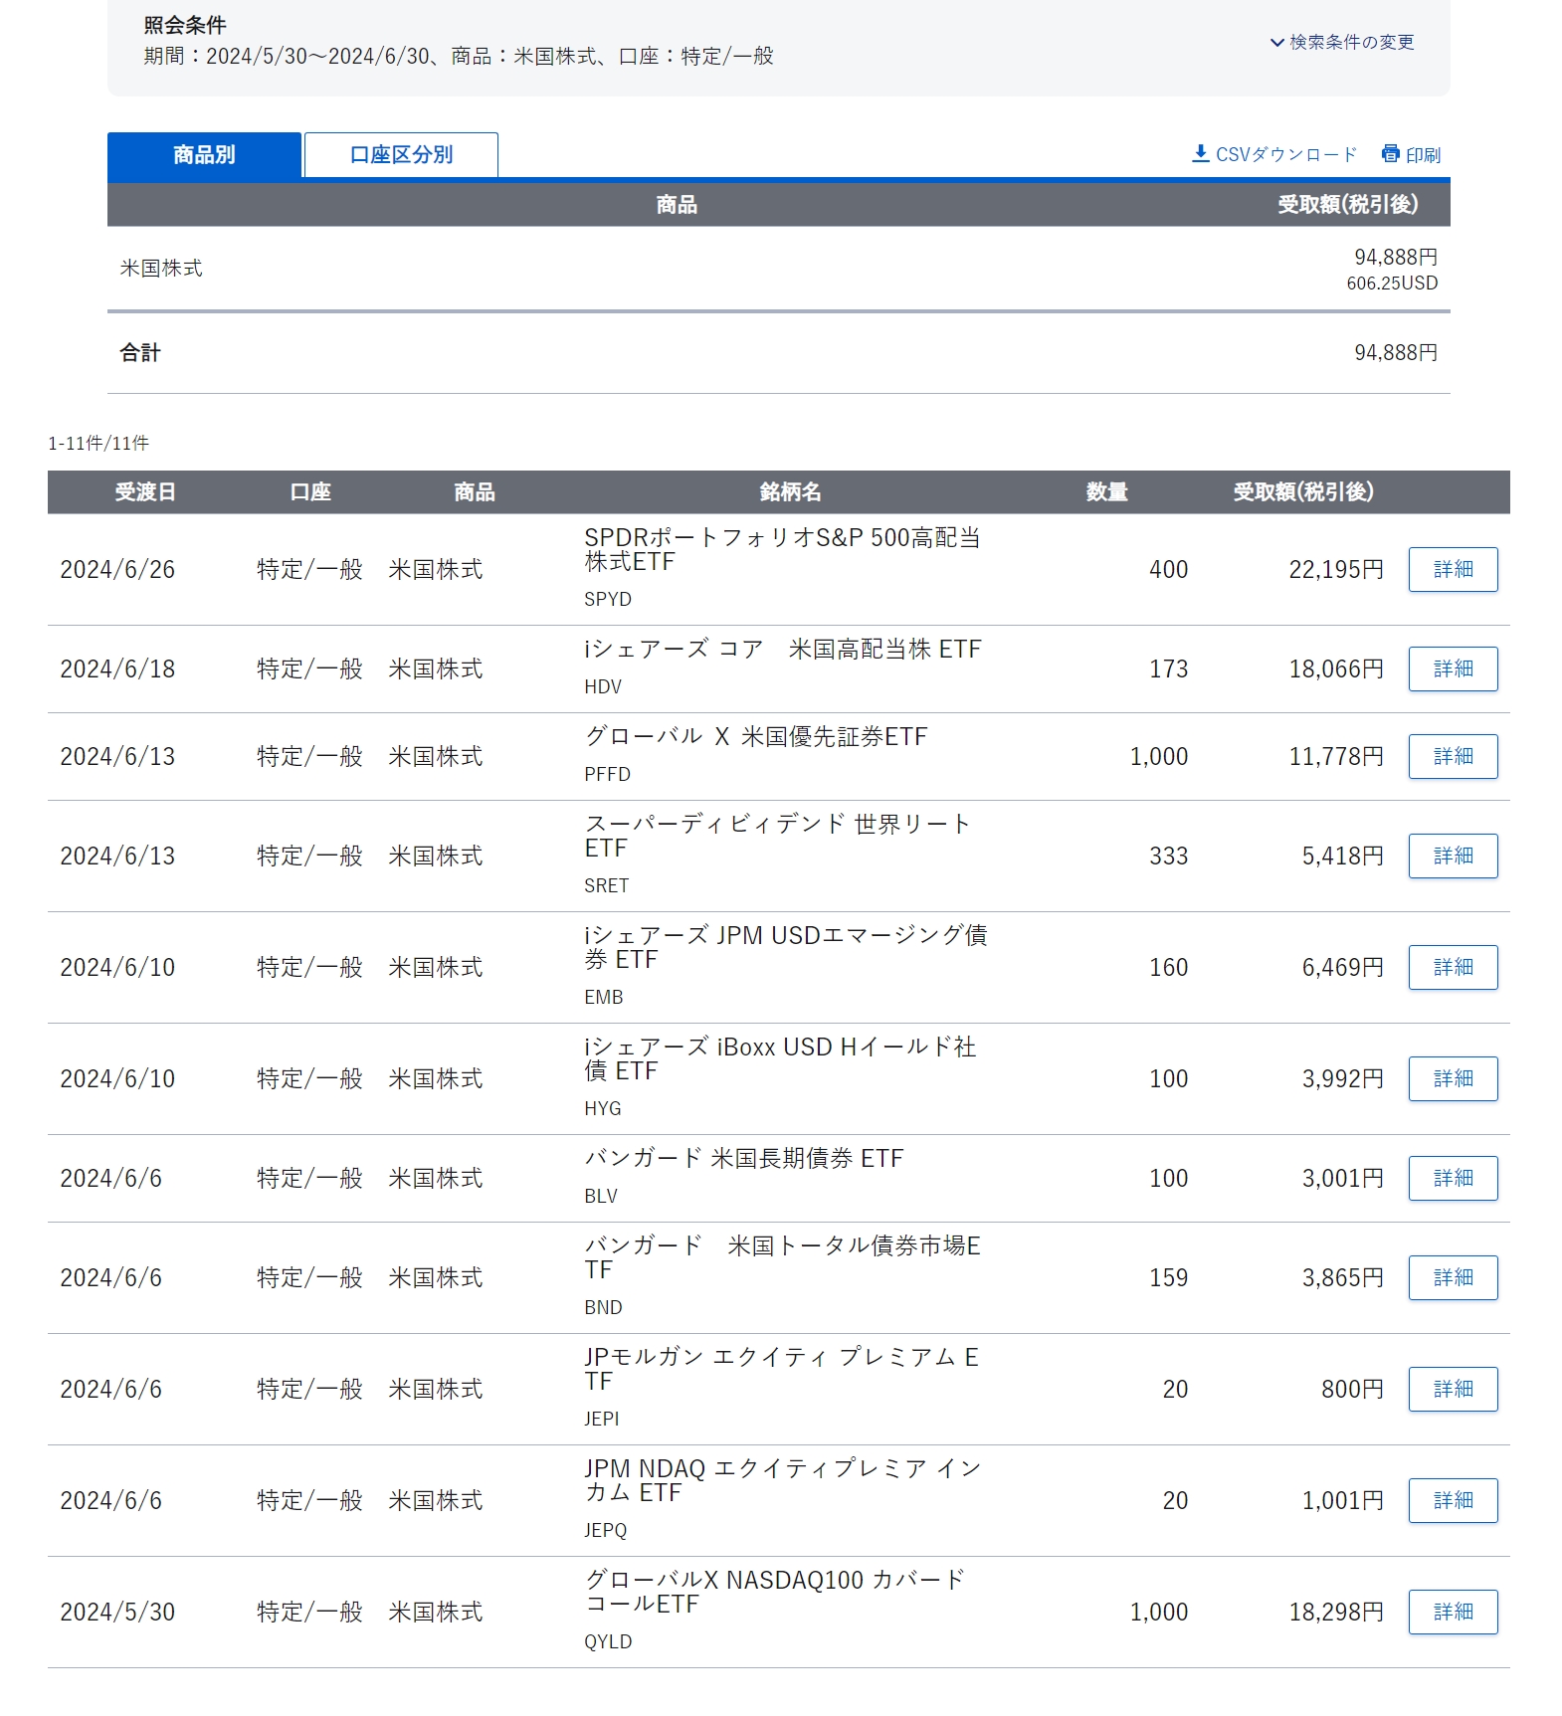Click the lower table's 受取額(税引後) header
Image resolution: width=1562 pixels, height=1716 pixels.
1303,491
